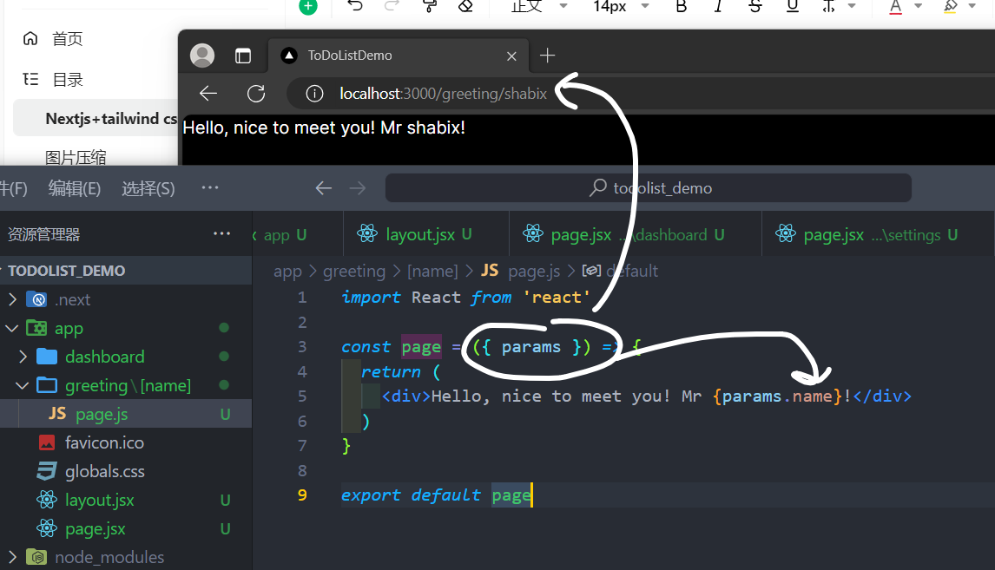Click line number 9 in the editor gutter
The height and width of the screenshot is (570, 995).
click(x=302, y=495)
